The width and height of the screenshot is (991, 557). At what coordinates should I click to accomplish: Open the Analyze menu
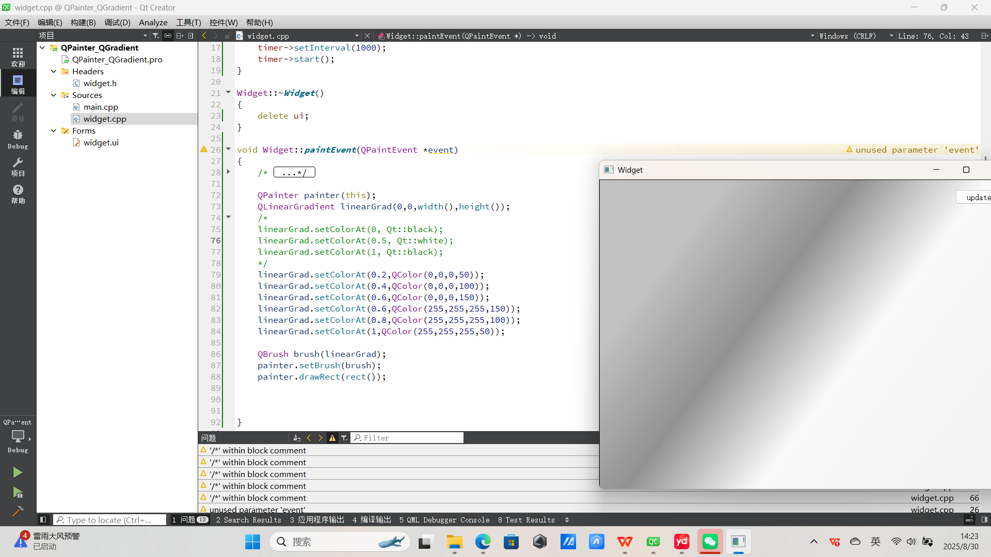[x=153, y=22]
